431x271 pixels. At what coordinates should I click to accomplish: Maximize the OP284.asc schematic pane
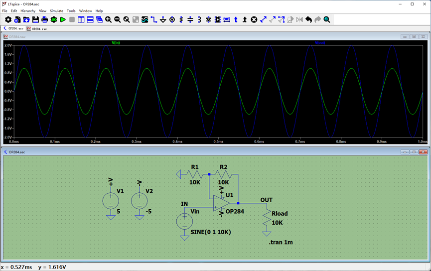(x=414, y=152)
